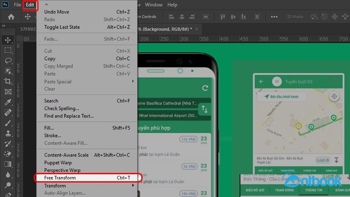Choose Copy in the Edit menu
Viewport: 350px width, 197px height.
pyautogui.click(x=87, y=59)
